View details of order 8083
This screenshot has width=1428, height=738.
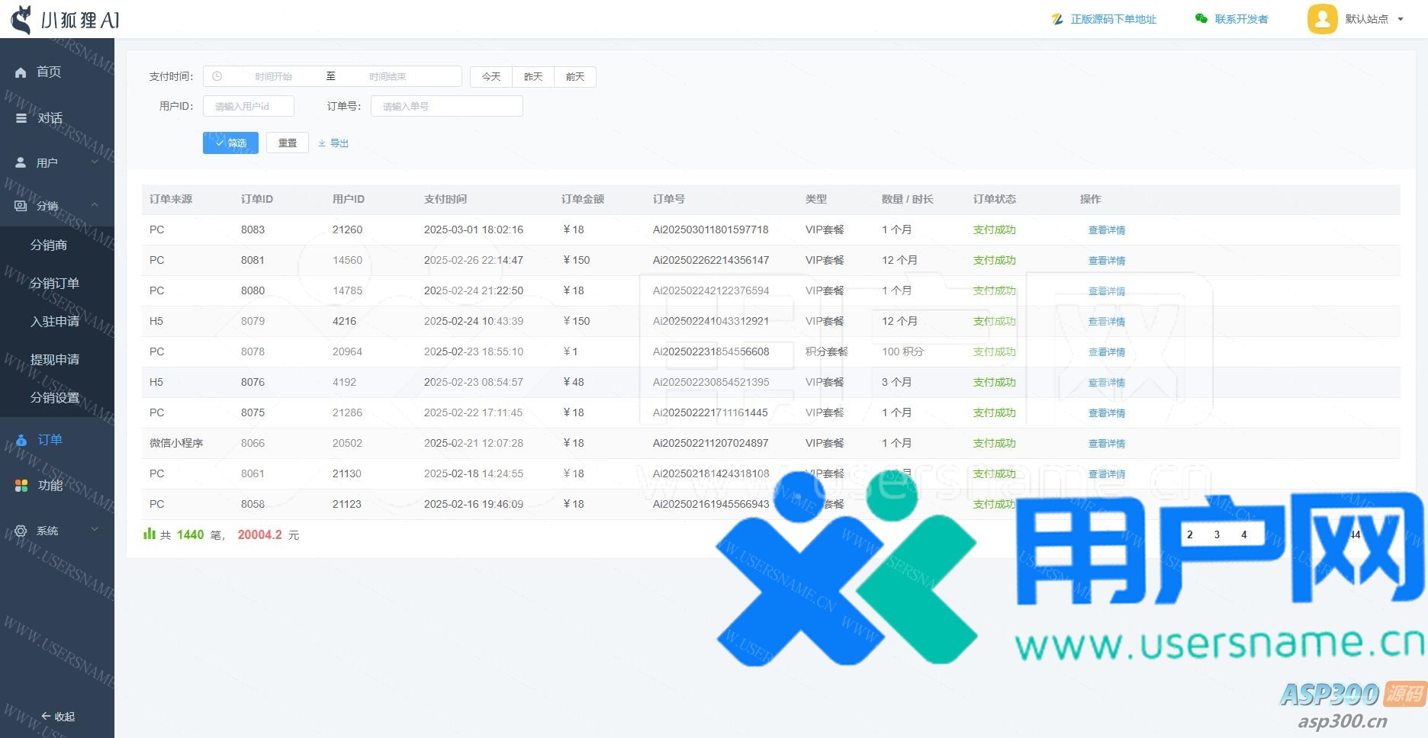click(1106, 230)
